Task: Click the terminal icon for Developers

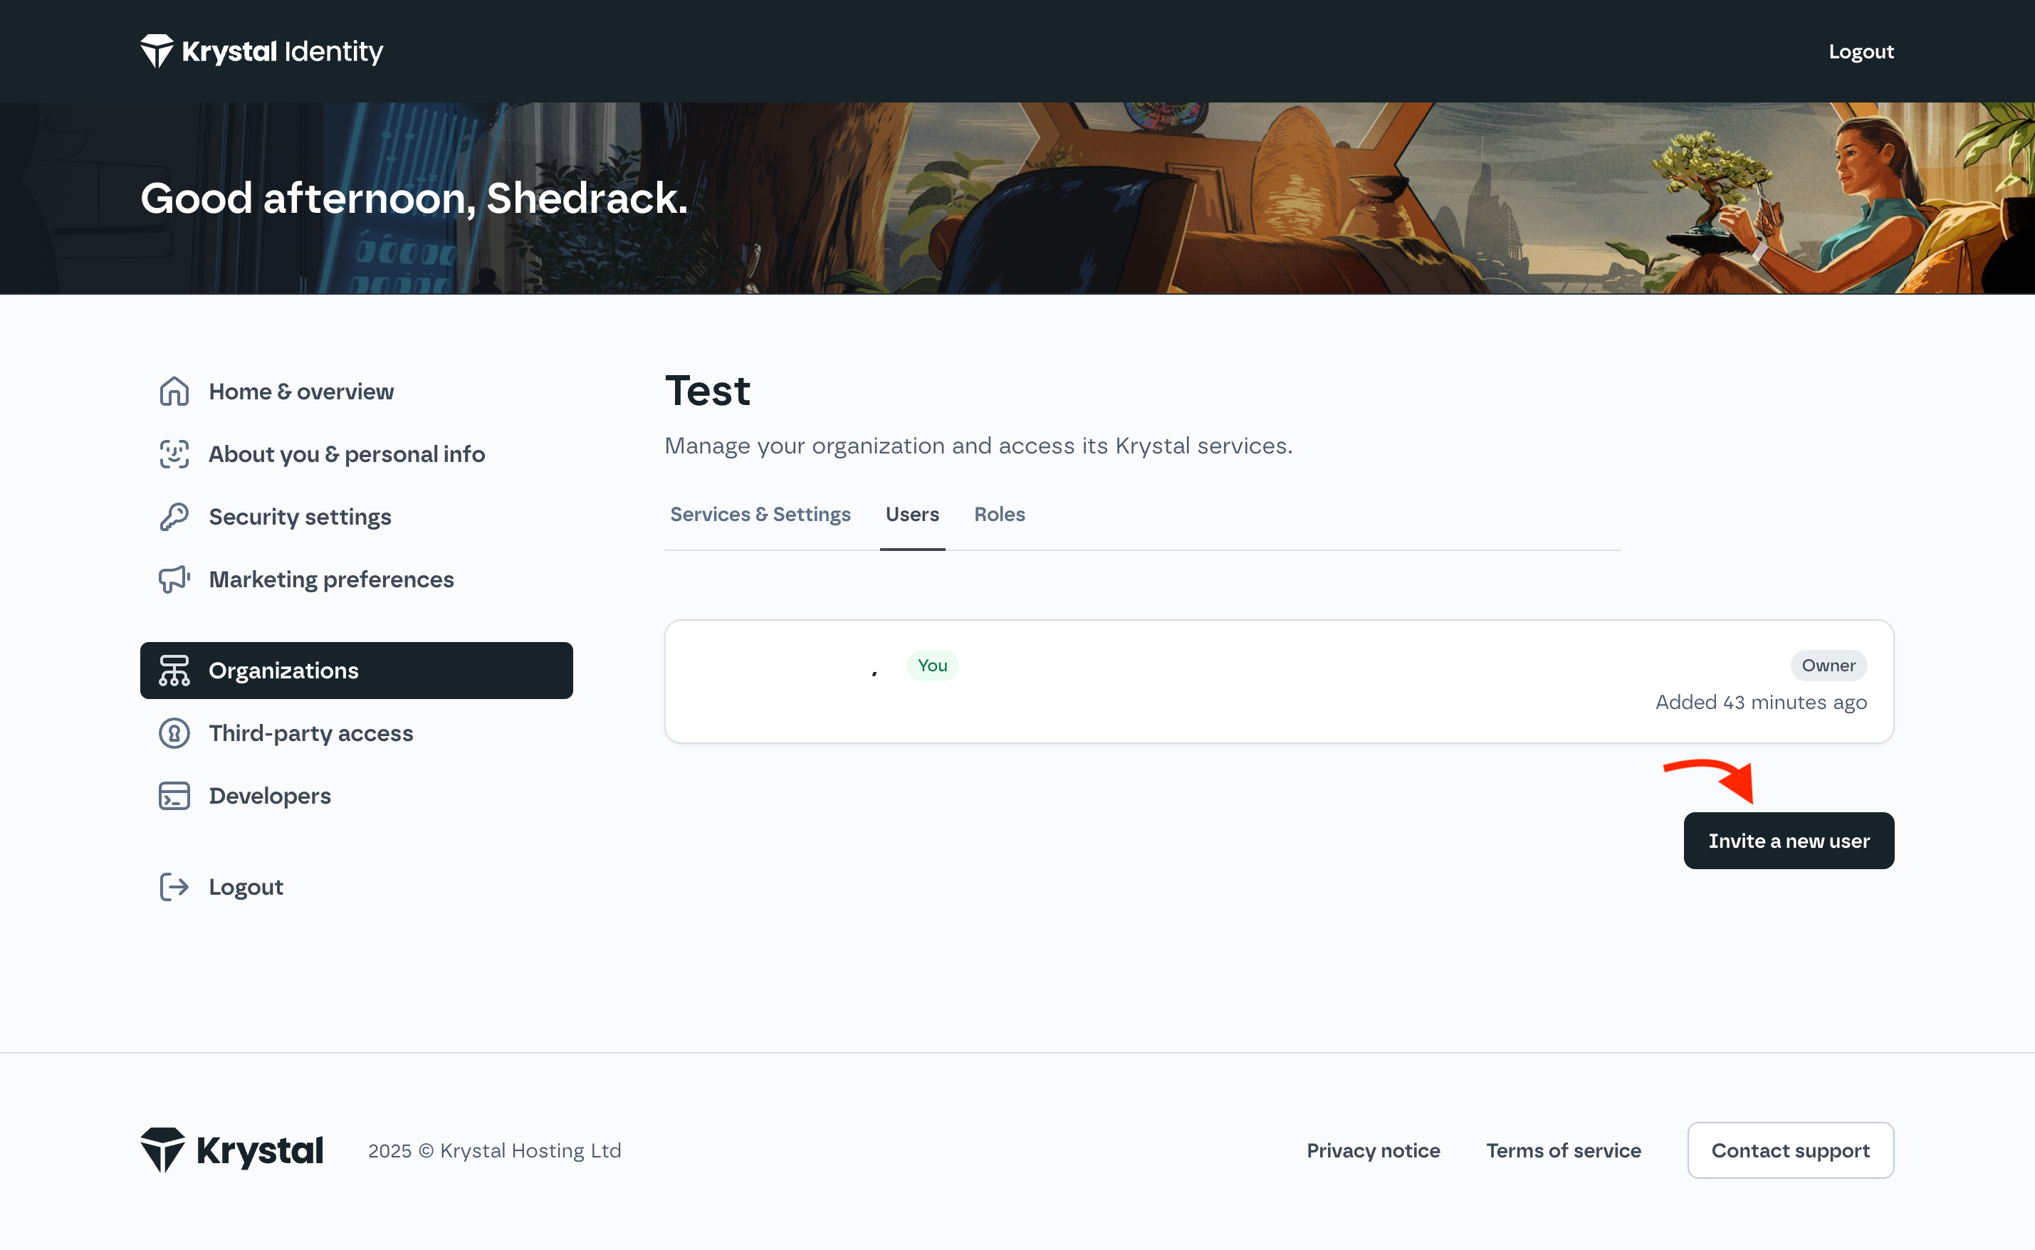Action: [x=174, y=796]
